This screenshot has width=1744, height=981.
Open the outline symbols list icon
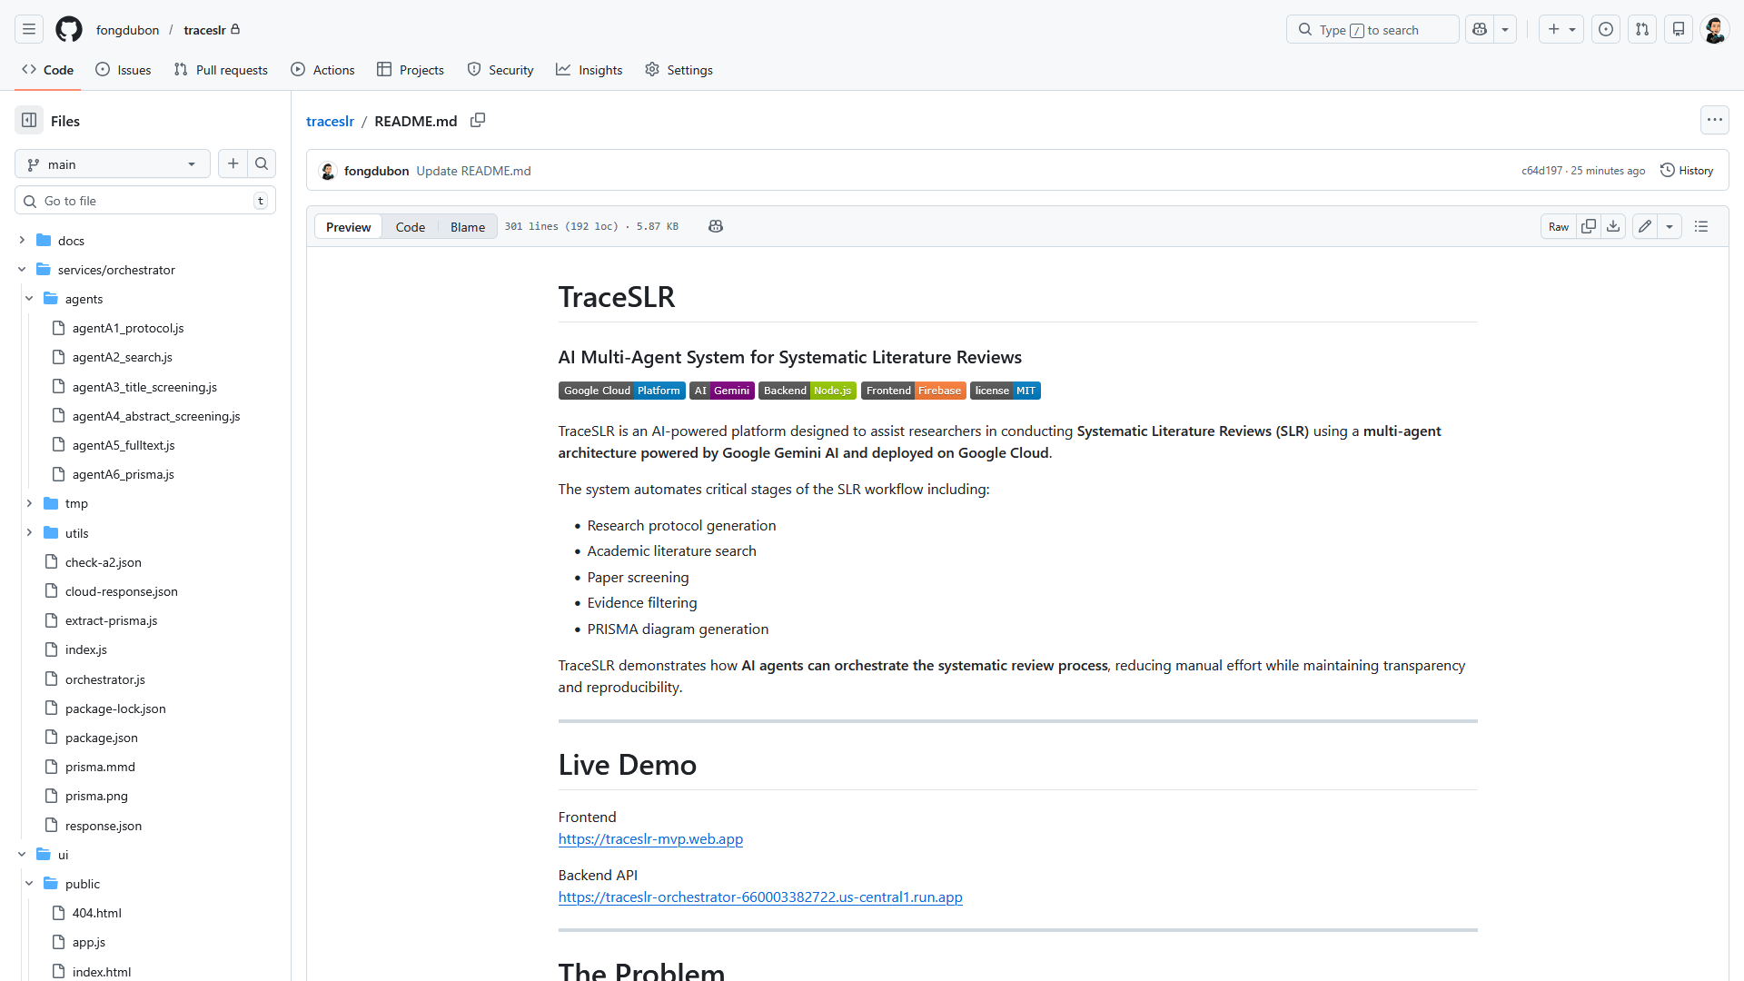[x=1701, y=227]
